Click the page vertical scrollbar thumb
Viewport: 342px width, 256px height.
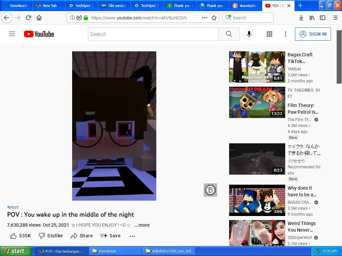[339, 57]
